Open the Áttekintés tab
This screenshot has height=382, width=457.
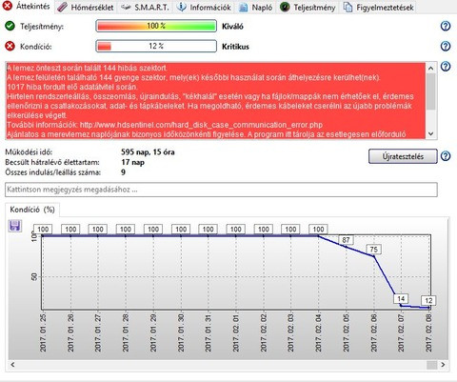pyautogui.click(x=27, y=6)
